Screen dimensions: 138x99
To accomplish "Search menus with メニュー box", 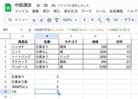I will pos(18,20).
